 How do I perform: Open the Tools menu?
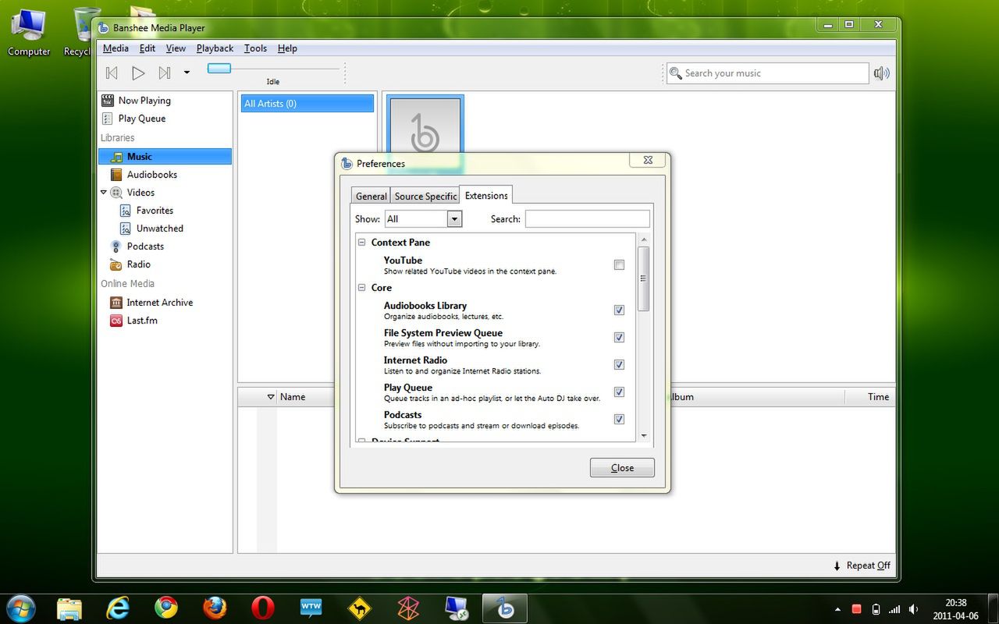pyautogui.click(x=255, y=48)
